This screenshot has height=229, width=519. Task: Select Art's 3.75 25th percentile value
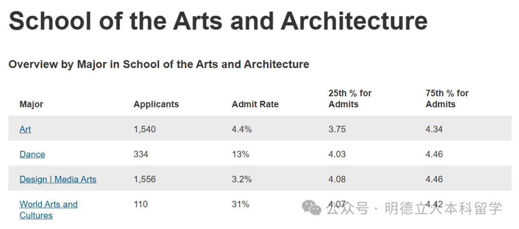(x=337, y=129)
